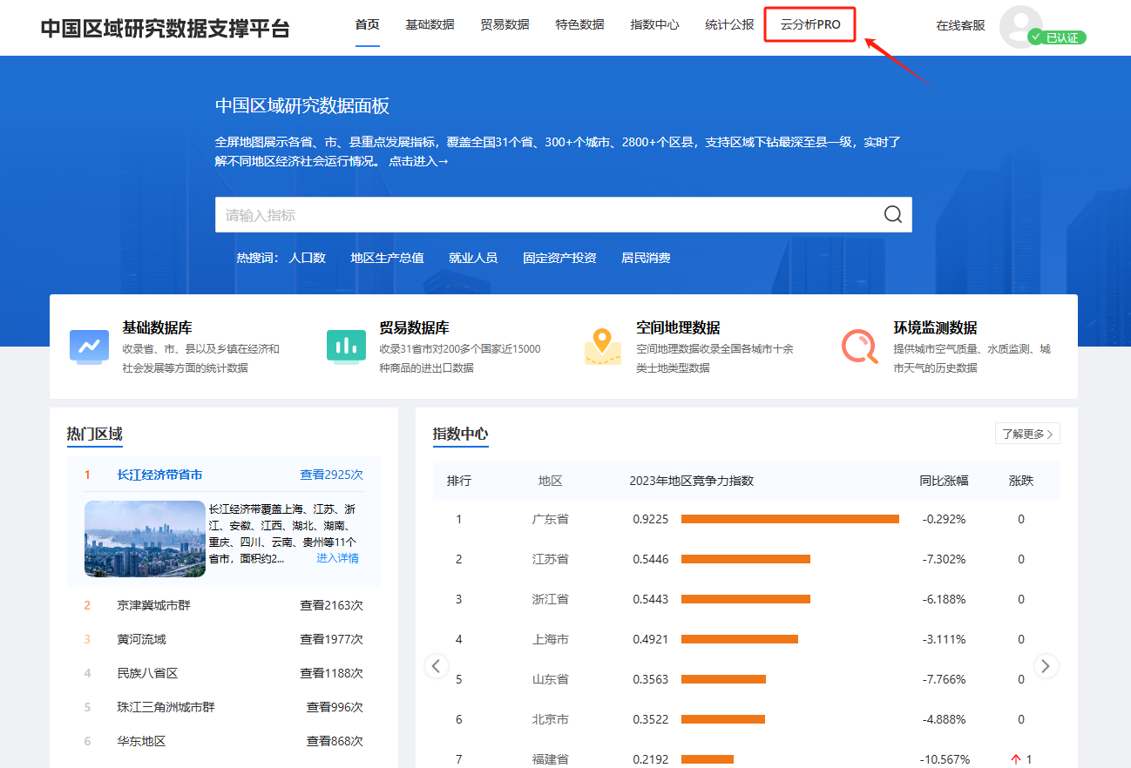Click the 环境监测数据 magnifier icon
The width and height of the screenshot is (1131, 768).
(860, 347)
